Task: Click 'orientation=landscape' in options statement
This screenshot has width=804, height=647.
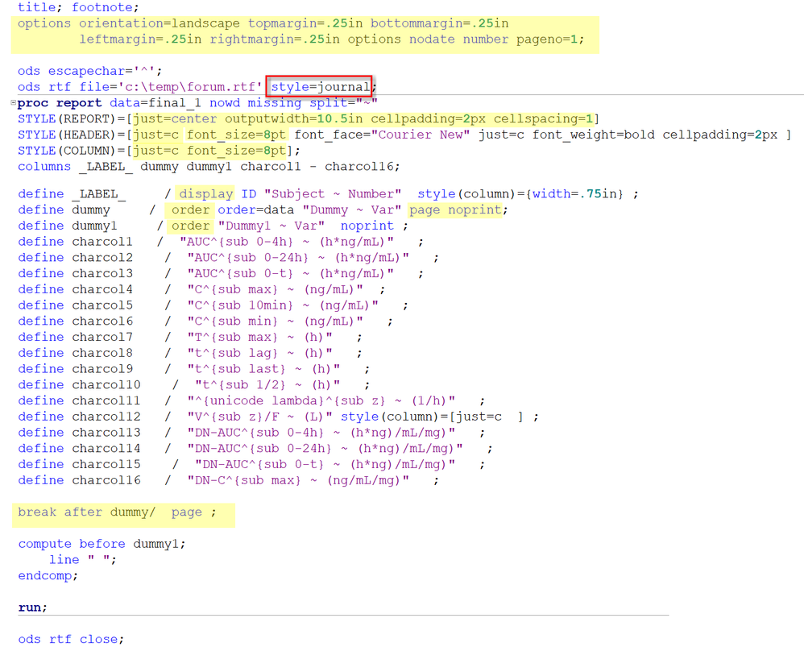Action: click(x=159, y=23)
